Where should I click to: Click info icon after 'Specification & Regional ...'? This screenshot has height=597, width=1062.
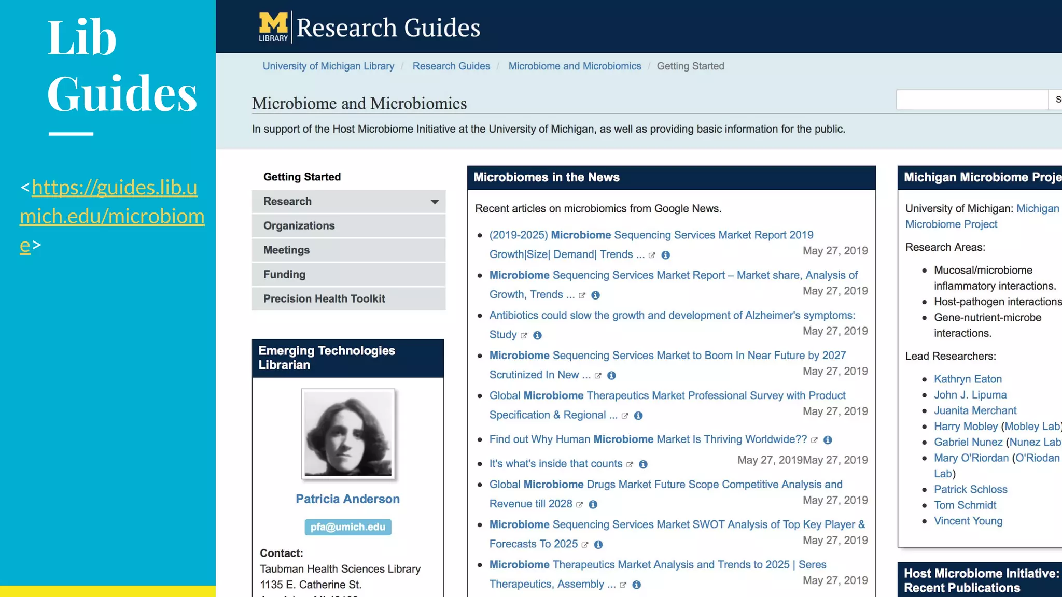tap(638, 416)
